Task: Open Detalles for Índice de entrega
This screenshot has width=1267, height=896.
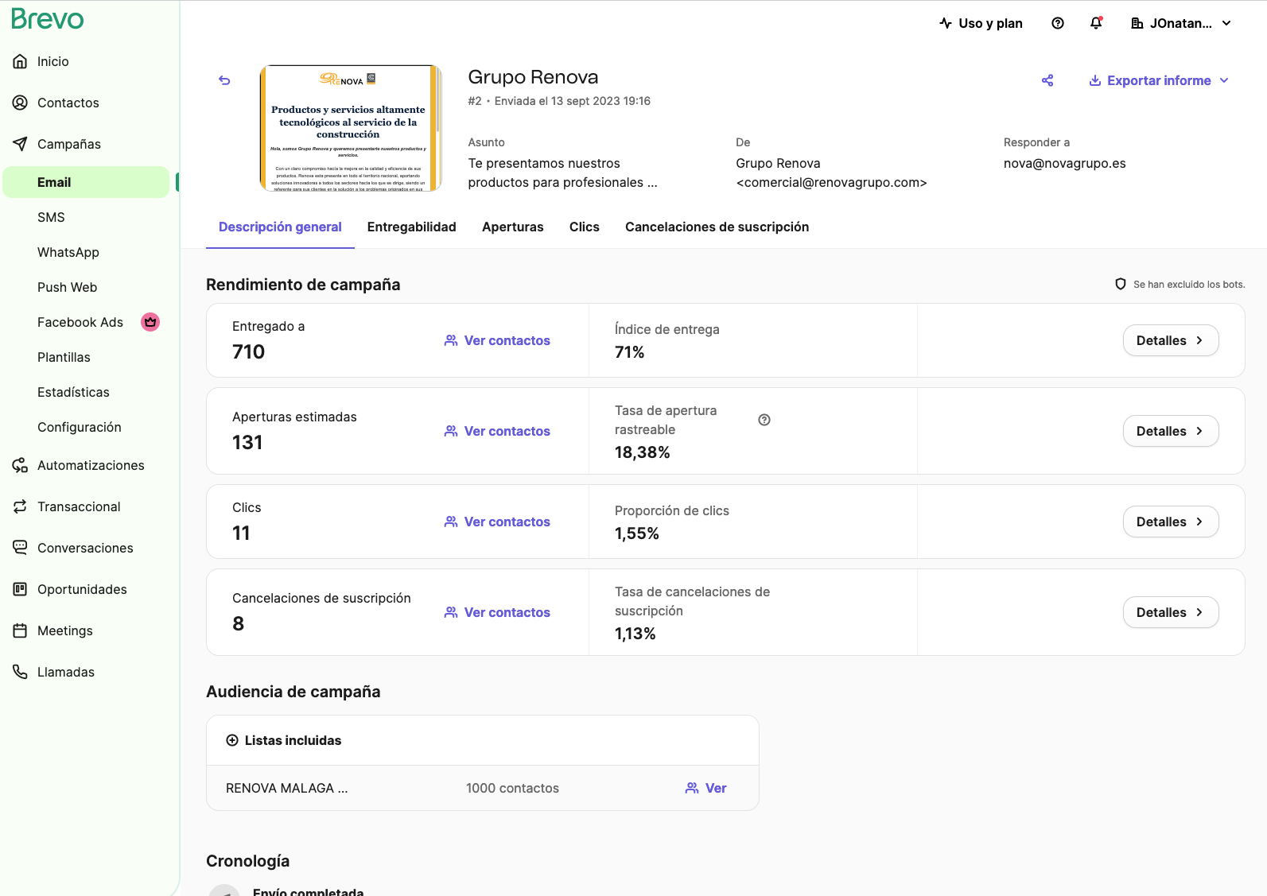Action: pos(1171,340)
